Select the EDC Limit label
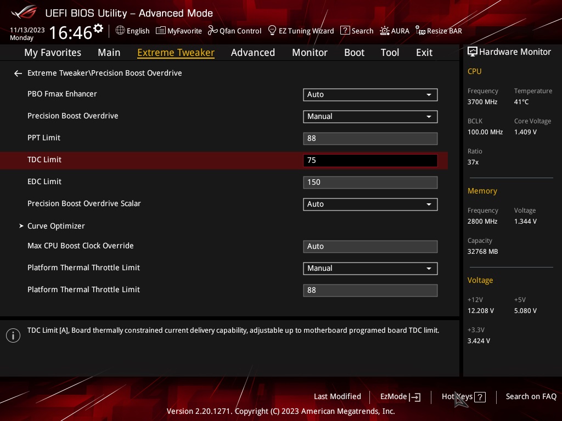Viewport: 562px width, 421px height. (44, 181)
